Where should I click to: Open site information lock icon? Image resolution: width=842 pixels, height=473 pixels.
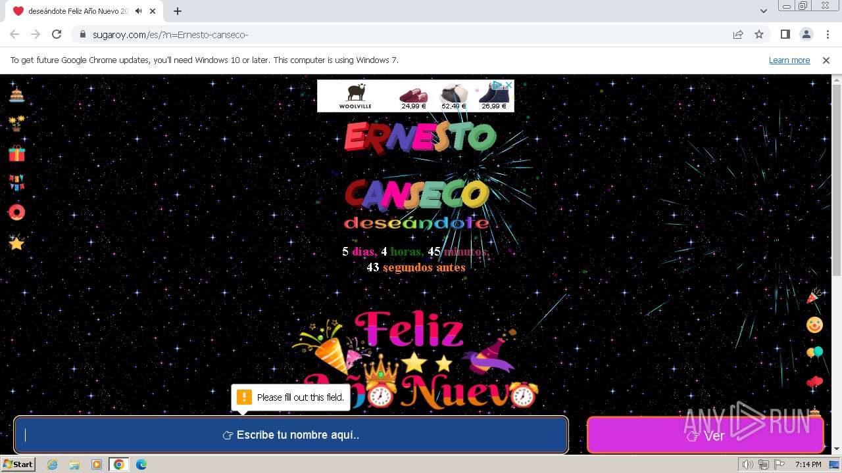pos(83,35)
